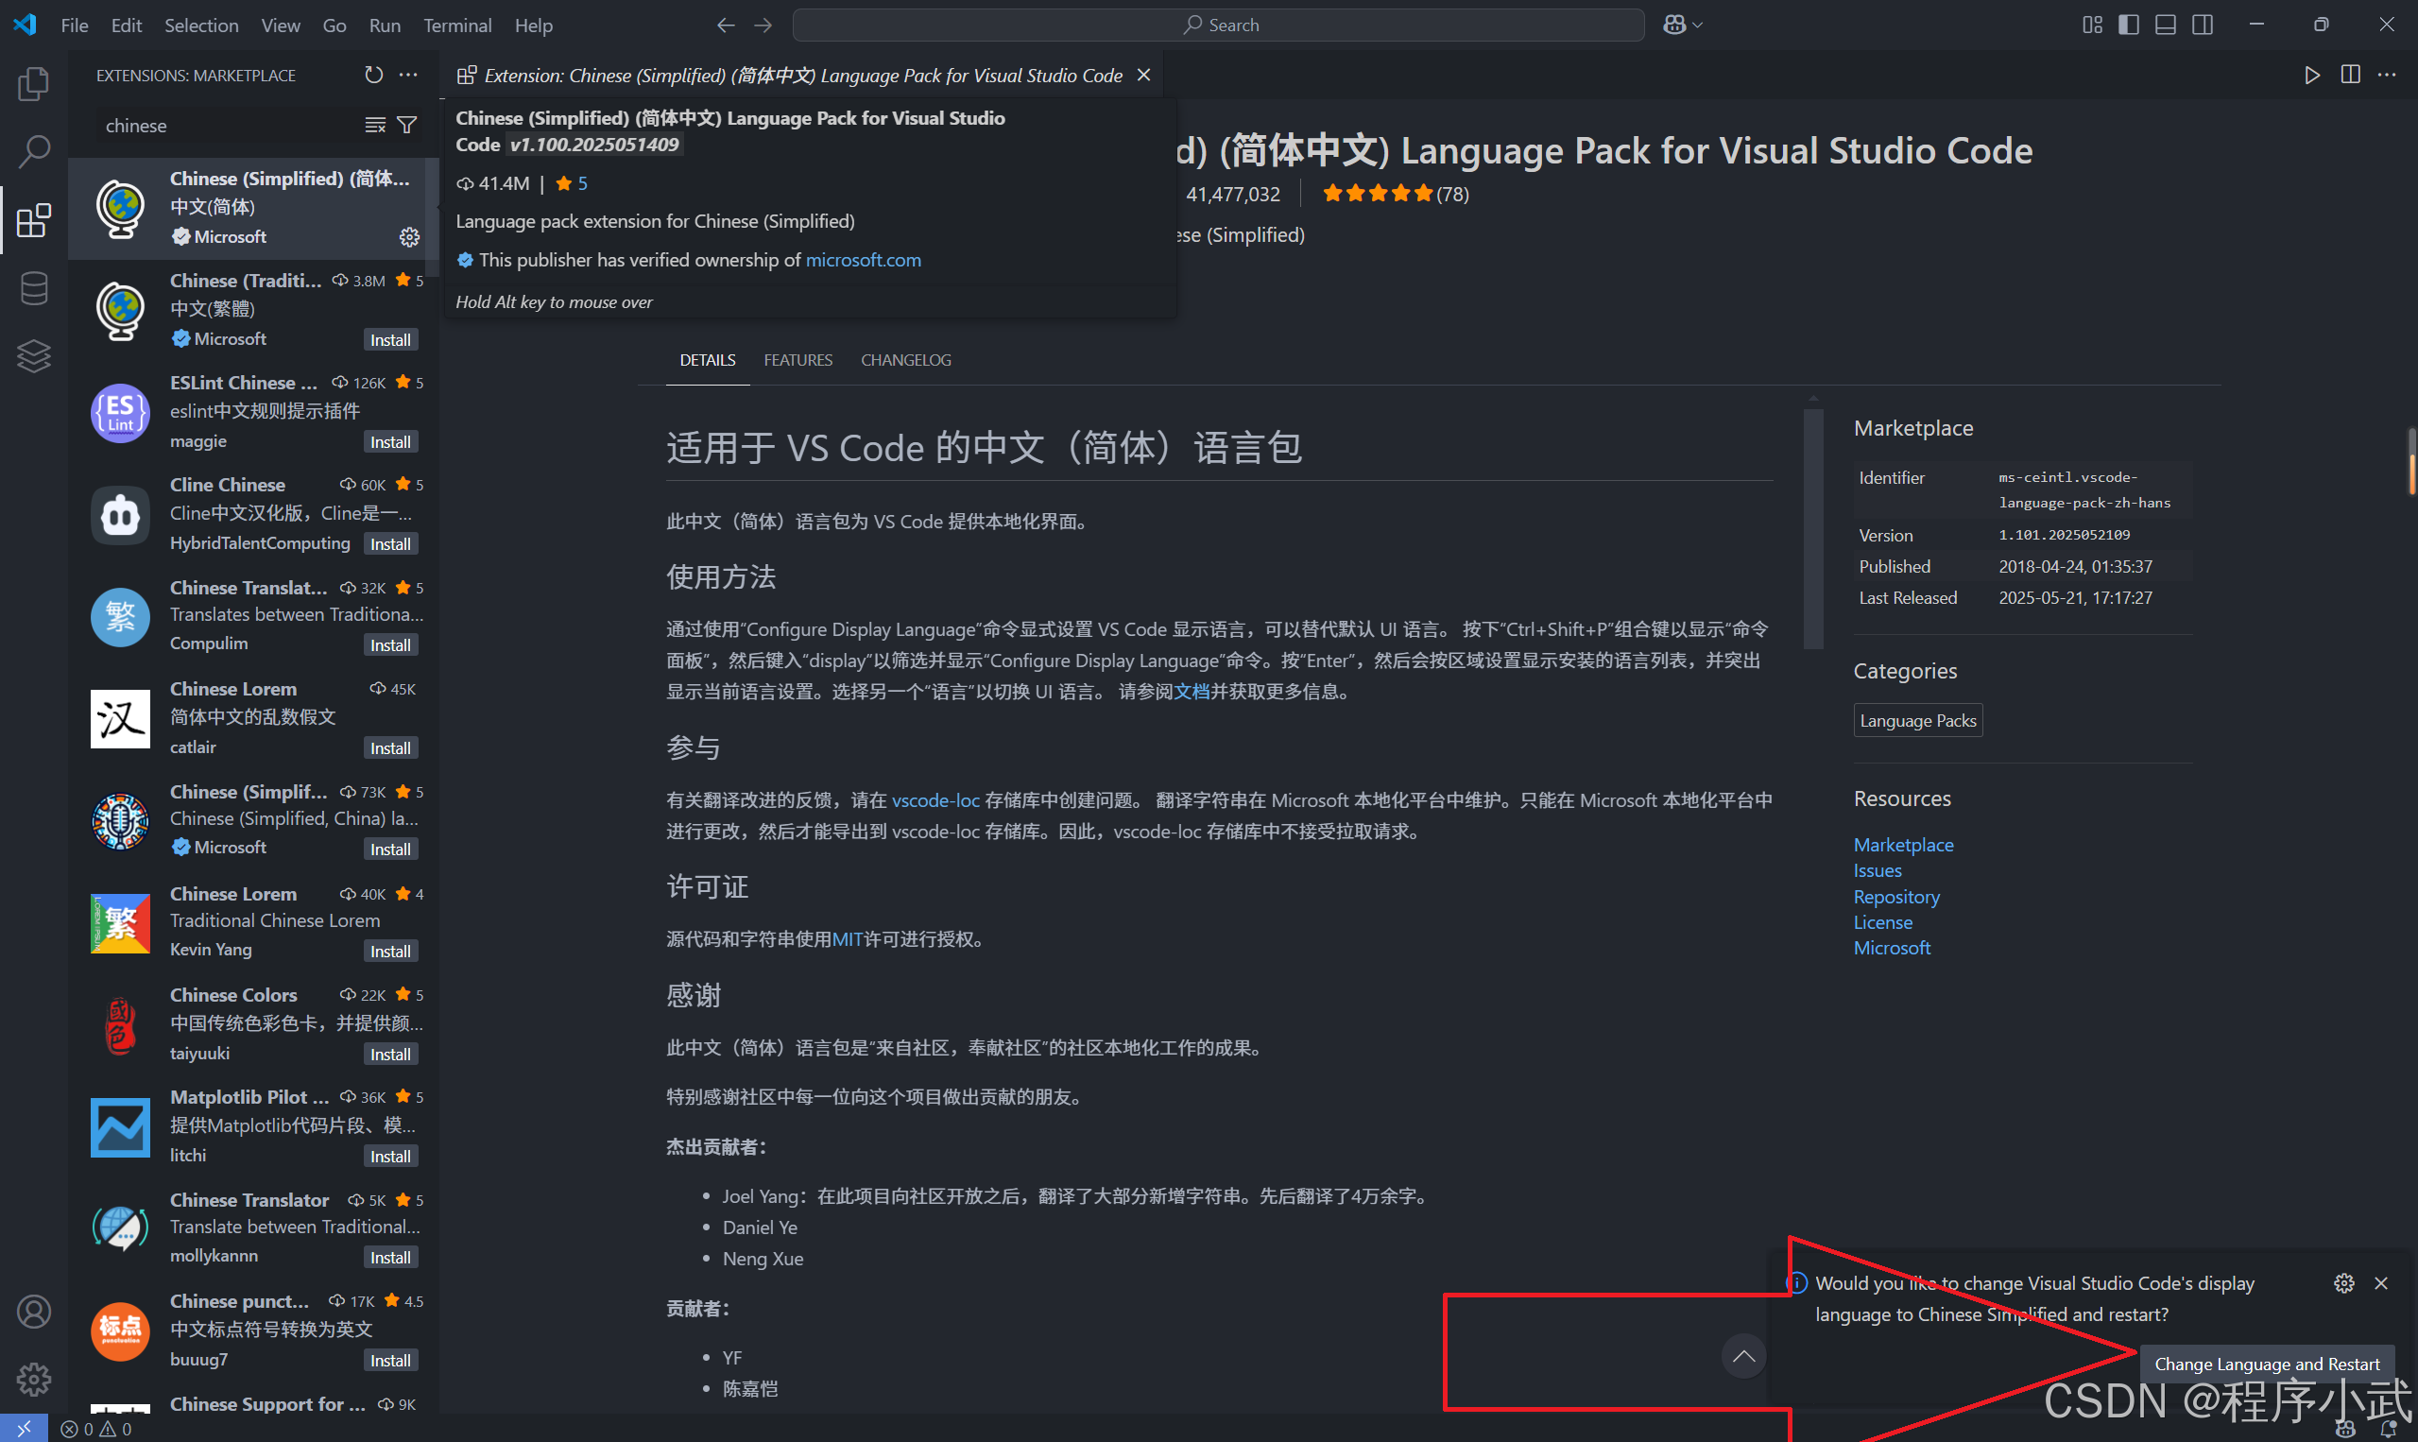Image resolution: width=2418 pixels, height=1442 pixels.
Task: Open the Repository link under Resources
Action: [x=1895, y=896]
